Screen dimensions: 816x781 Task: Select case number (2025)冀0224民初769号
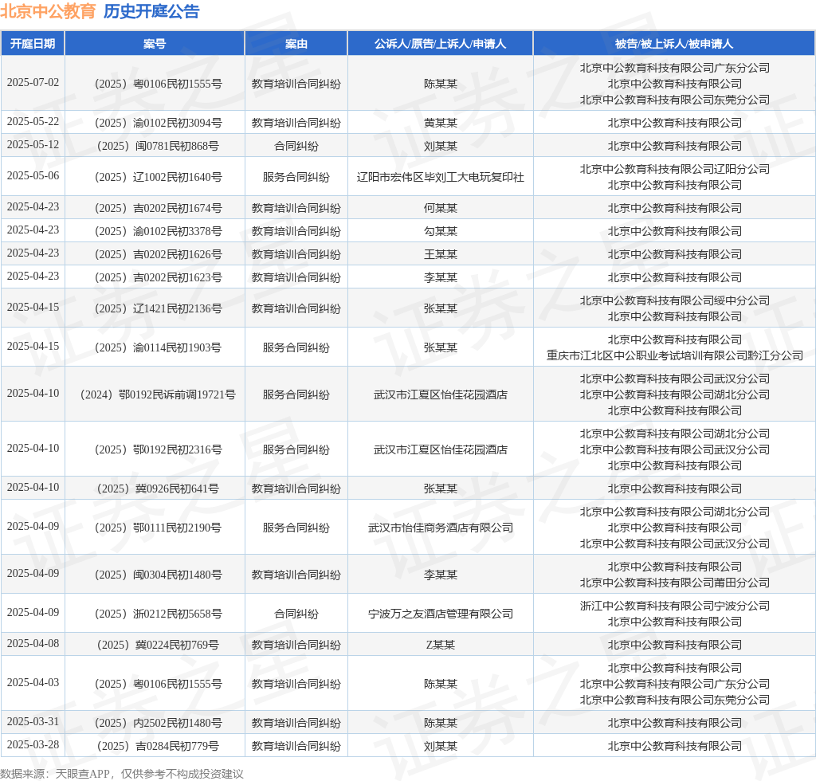click(x=159, y=645)
